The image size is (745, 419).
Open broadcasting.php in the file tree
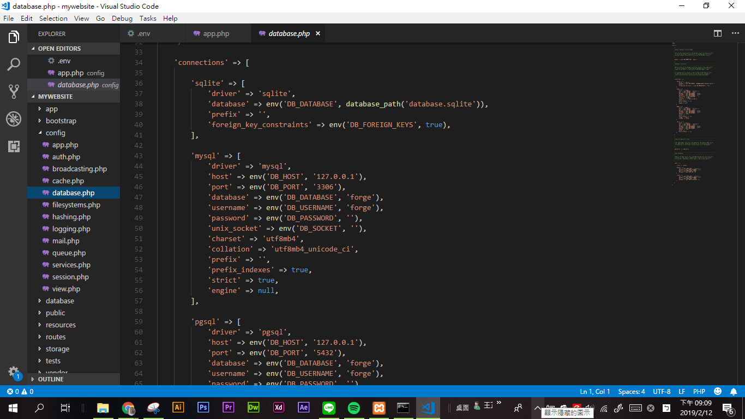tap(74, 169)
